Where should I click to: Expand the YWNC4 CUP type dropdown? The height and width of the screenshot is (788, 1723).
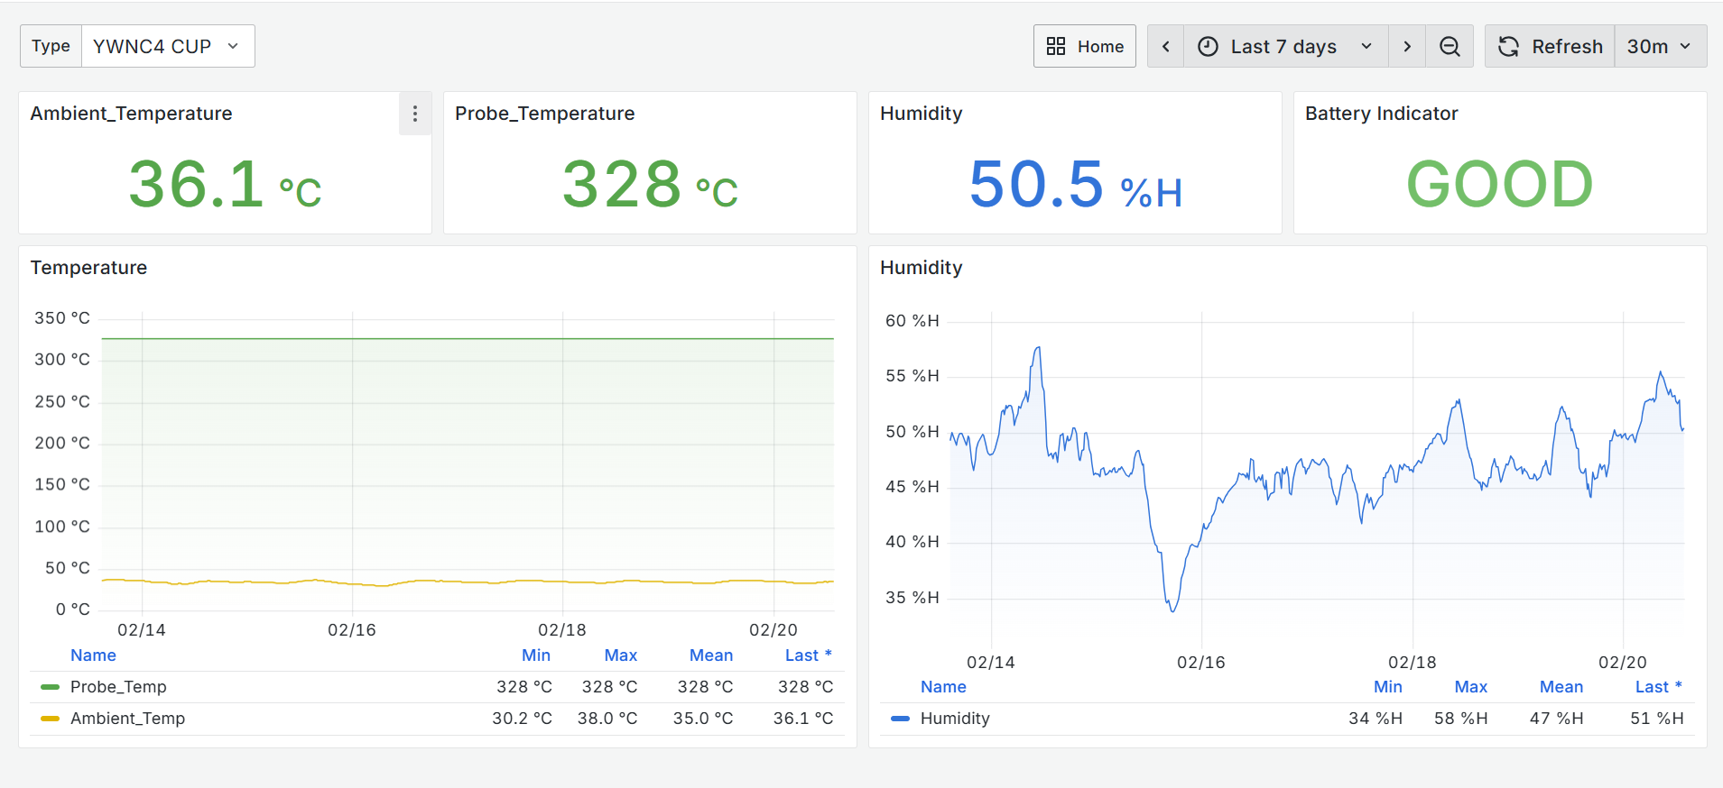pyautogui.click(x=168, y=47)
